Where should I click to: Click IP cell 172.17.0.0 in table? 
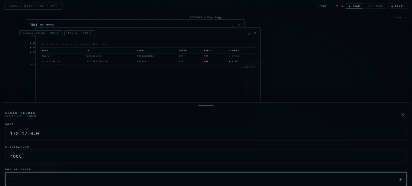[94, 56]
